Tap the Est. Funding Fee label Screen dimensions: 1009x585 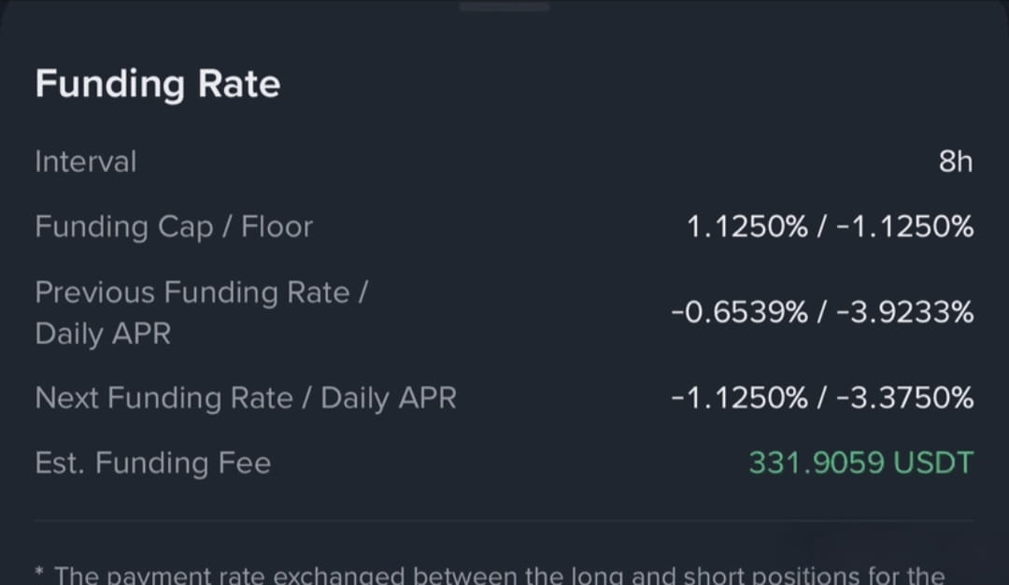153,464
